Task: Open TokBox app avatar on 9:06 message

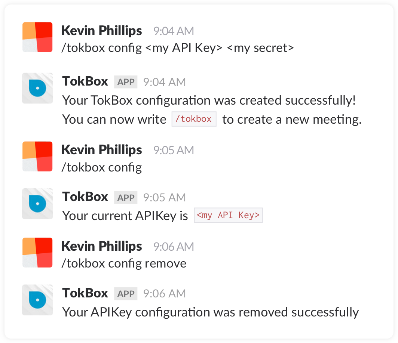Action: 37,300
